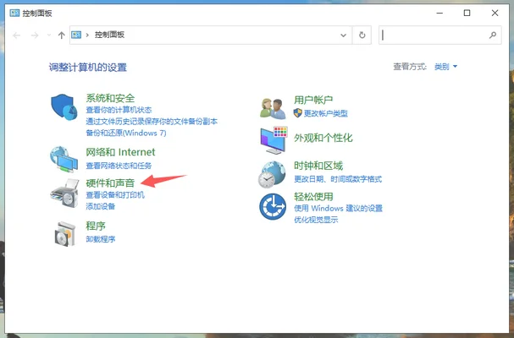Open the Programs icon
This screenshot has width=514, height=338.
point(66,231)
